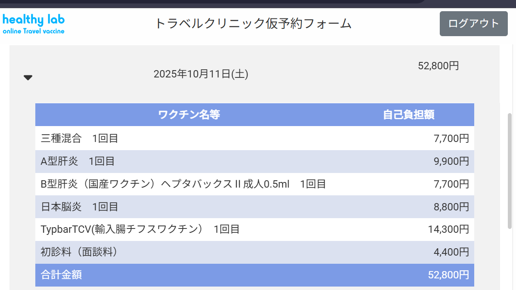516x290 pixels.
Task: Select the 日本脳炎 1回目 row
Action: [80, 207]
